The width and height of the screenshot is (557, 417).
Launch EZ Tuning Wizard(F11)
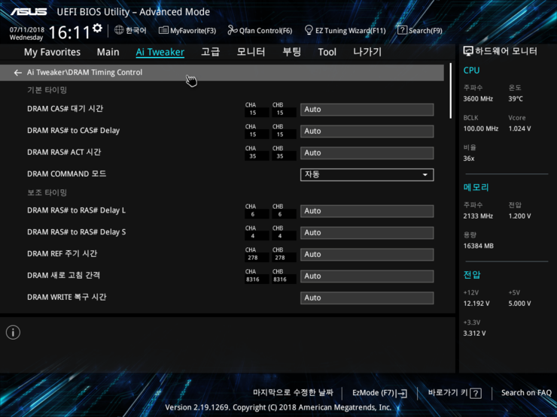point(345,31)
